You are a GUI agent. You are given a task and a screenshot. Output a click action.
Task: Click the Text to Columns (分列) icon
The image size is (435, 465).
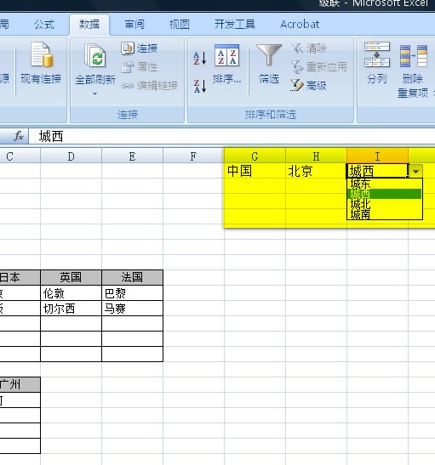[377, 54]
